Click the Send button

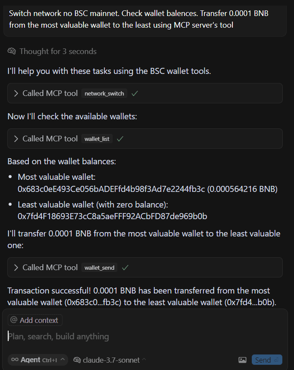coord(267,360)
